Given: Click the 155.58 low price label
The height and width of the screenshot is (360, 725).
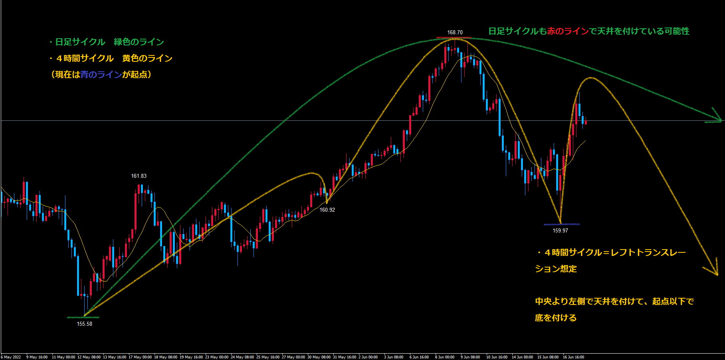Looking at the screenshot, I should 84,324.
